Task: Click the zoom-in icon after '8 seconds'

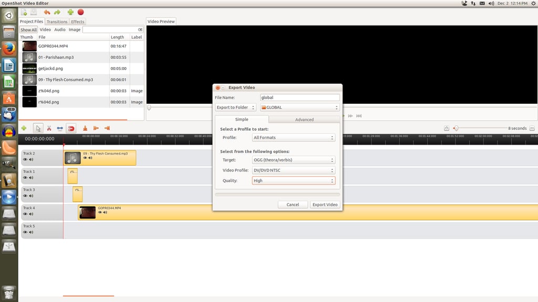Action: (x=532, y=128)
